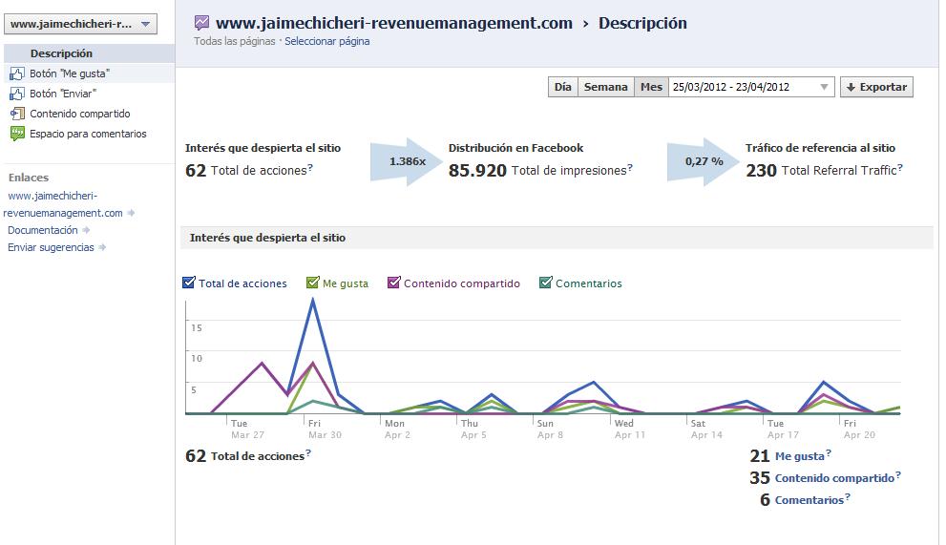
Task: Click the green comment bubble icon
Action: pos(17,134)
